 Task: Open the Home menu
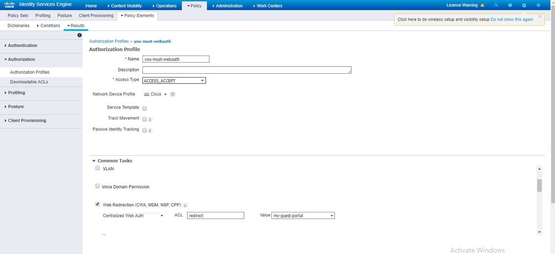click(91, 6)
